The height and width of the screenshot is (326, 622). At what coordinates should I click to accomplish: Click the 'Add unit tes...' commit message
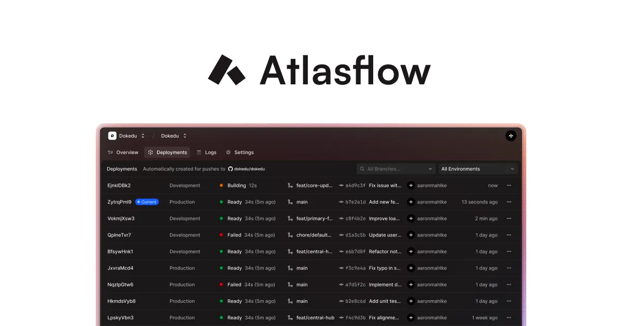[x=385, y=301]
